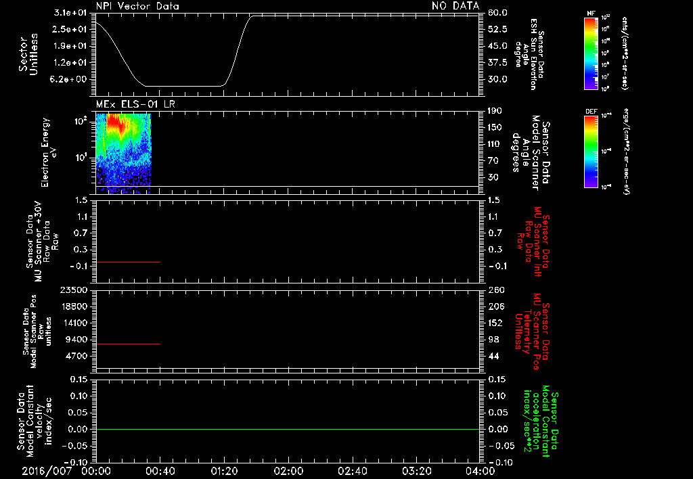Click the "ESH Sun Elevation Angle" axis title
This screenshot has height=479, width=693.
click(530, 54)
